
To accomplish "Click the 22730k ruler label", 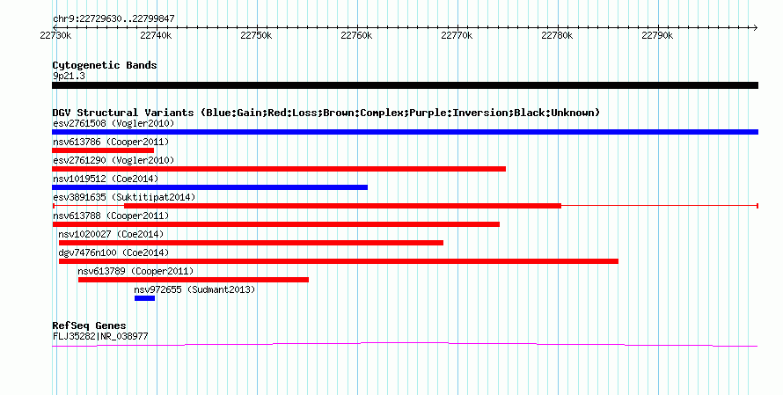I will pyautogui.click(x=56, y=35).
